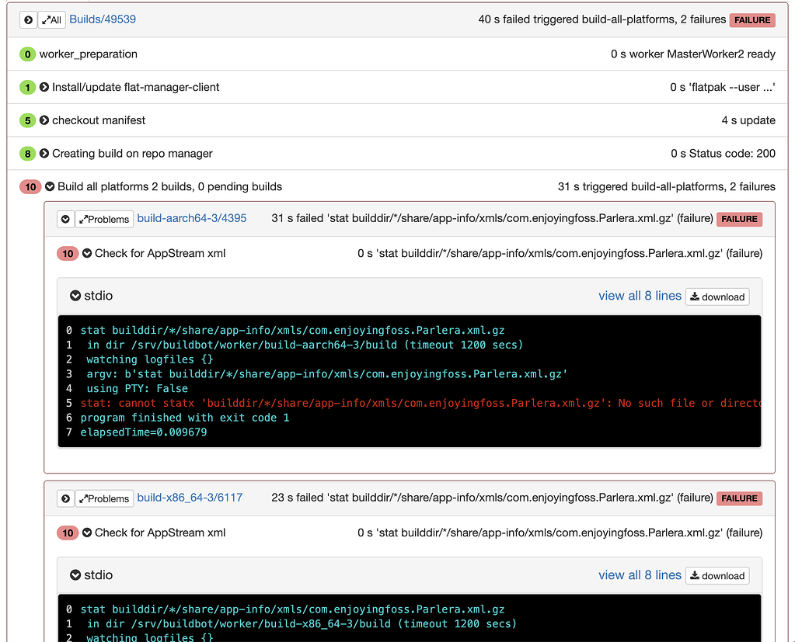Download the x86_64 stdio log
The height and width of the screenshot is (642, 795).
[717, 576]
